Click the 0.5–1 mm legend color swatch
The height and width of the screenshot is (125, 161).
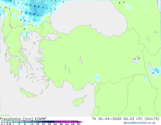click(10, 122)
